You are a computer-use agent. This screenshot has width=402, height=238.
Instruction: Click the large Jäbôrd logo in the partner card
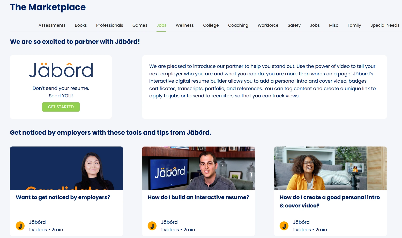(61, 70)
